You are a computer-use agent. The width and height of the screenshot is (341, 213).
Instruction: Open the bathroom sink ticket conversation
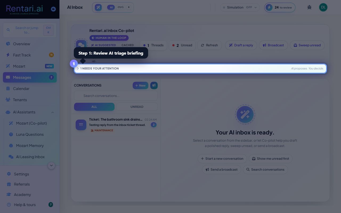pyautogui.click(x=116, y=125)
